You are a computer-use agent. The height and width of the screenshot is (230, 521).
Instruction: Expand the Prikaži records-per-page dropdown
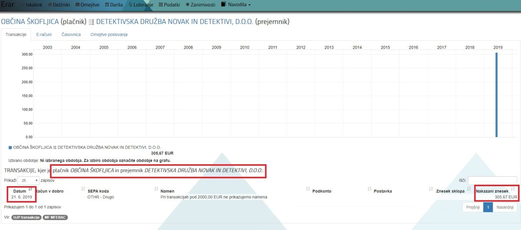(x=29, y=180)
